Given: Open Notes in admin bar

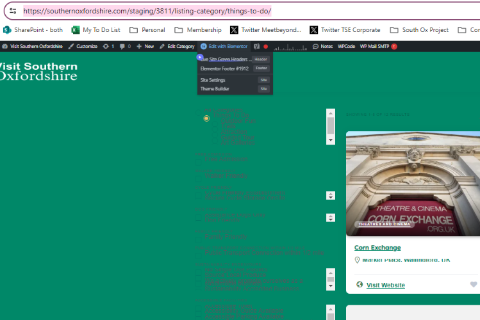Looking at the screenshot, I should coord(322,47).
